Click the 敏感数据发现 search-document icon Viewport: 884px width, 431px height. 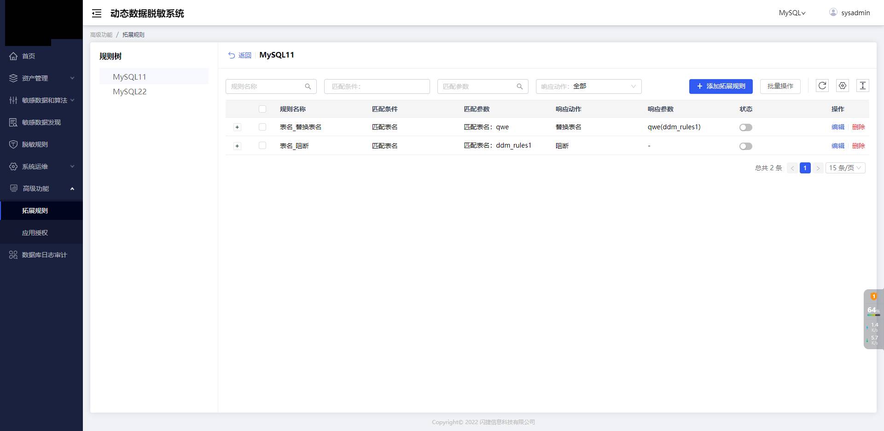click(x=13, y=122)
